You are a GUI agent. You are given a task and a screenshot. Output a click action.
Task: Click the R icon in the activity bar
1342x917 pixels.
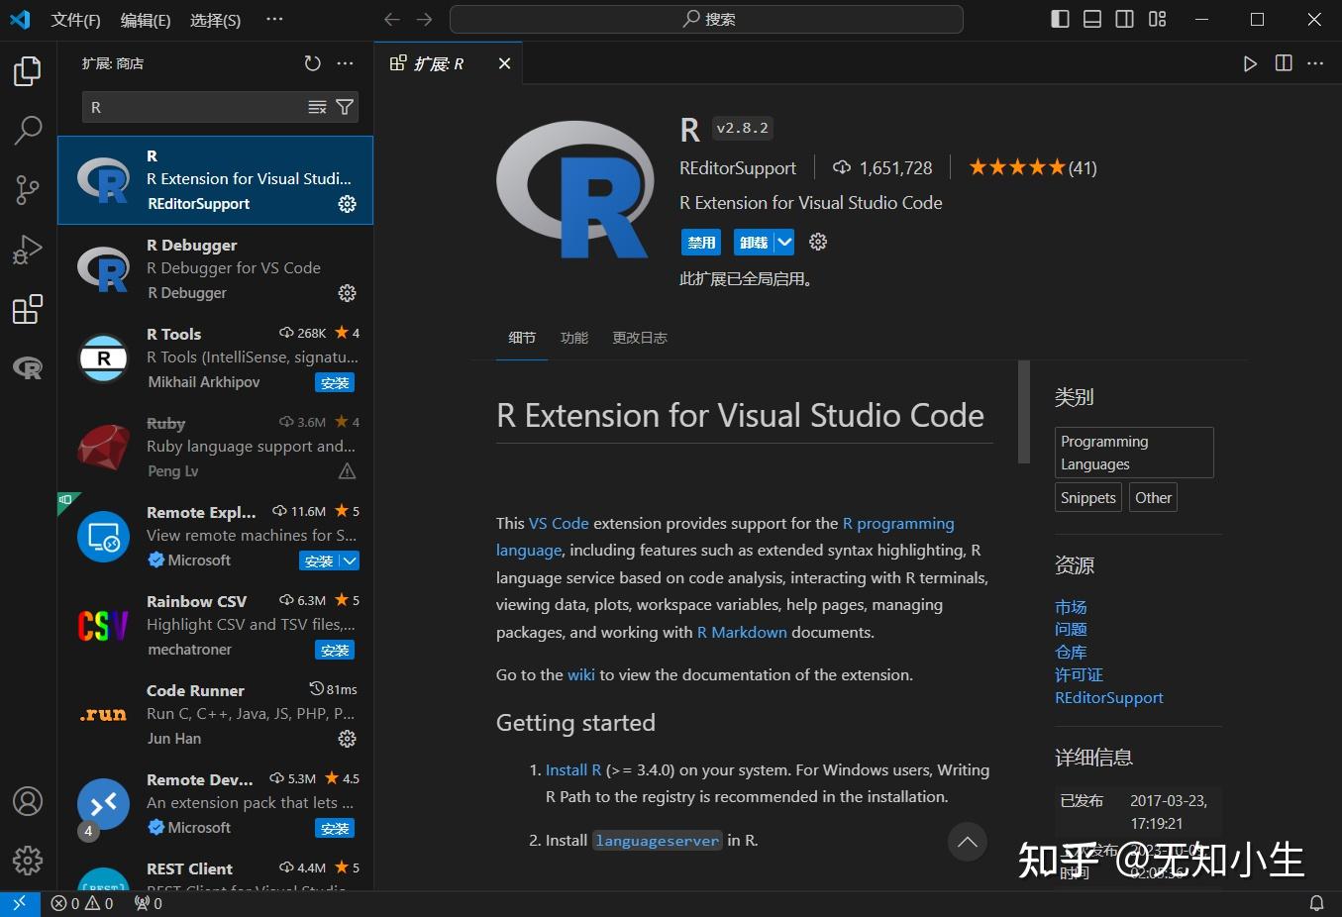click(27, 367)
